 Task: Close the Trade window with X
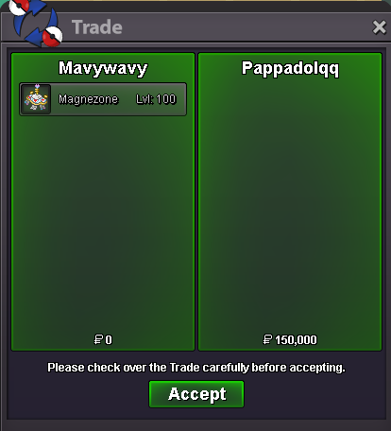click(379, 27)
